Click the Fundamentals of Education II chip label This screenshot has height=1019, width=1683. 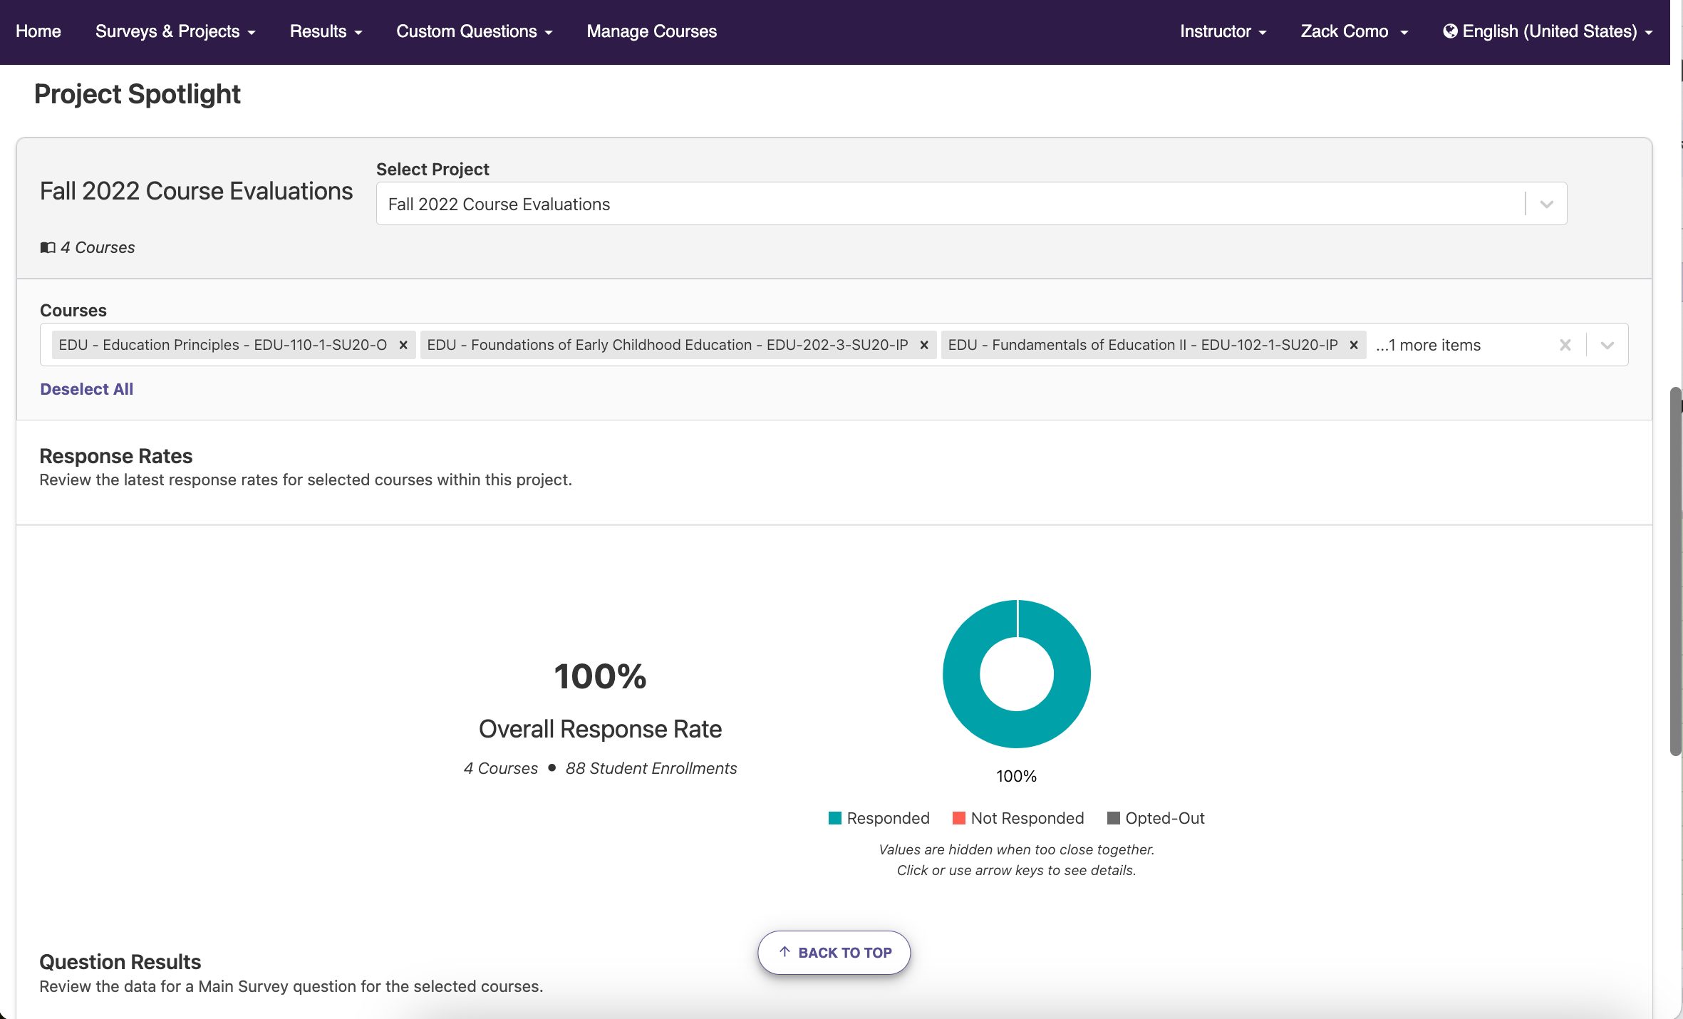tap(1143, 345)
